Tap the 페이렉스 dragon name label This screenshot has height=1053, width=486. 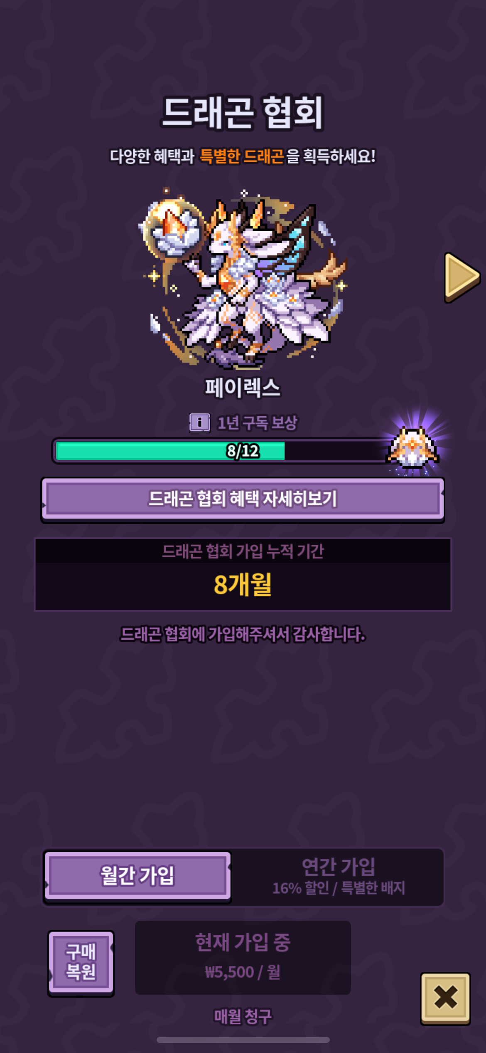[x=243, y=388]
